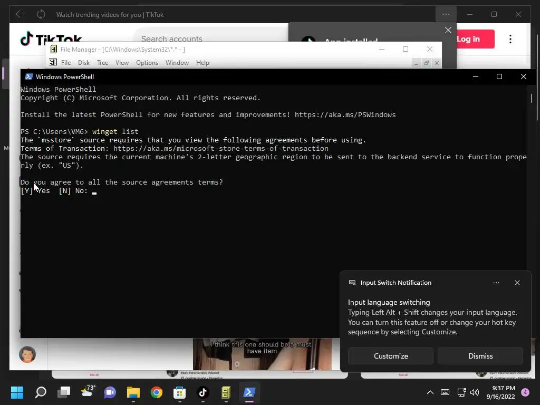Open clock and calendar flyout
Image resolution: width=540 pixels, height=405 pixels.
(501, 392)
